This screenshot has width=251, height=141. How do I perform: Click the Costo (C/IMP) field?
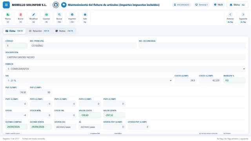click(x=210, y=80)
